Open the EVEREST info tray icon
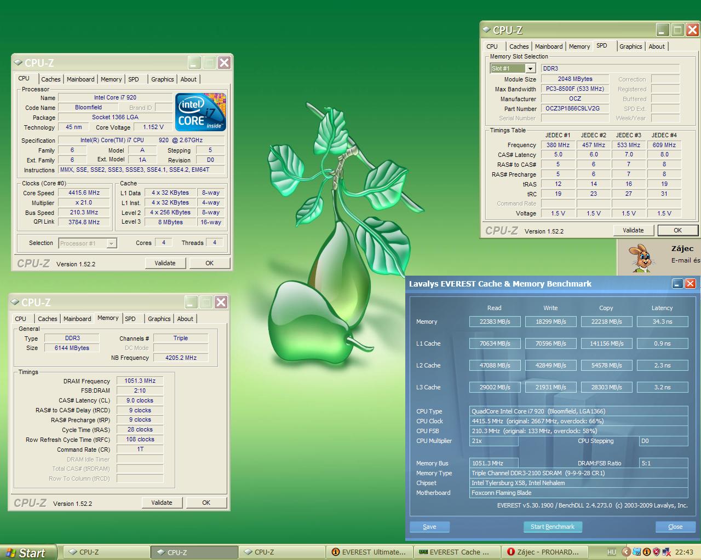Screen dimensions: 701x560 click(x=646, y=552)
